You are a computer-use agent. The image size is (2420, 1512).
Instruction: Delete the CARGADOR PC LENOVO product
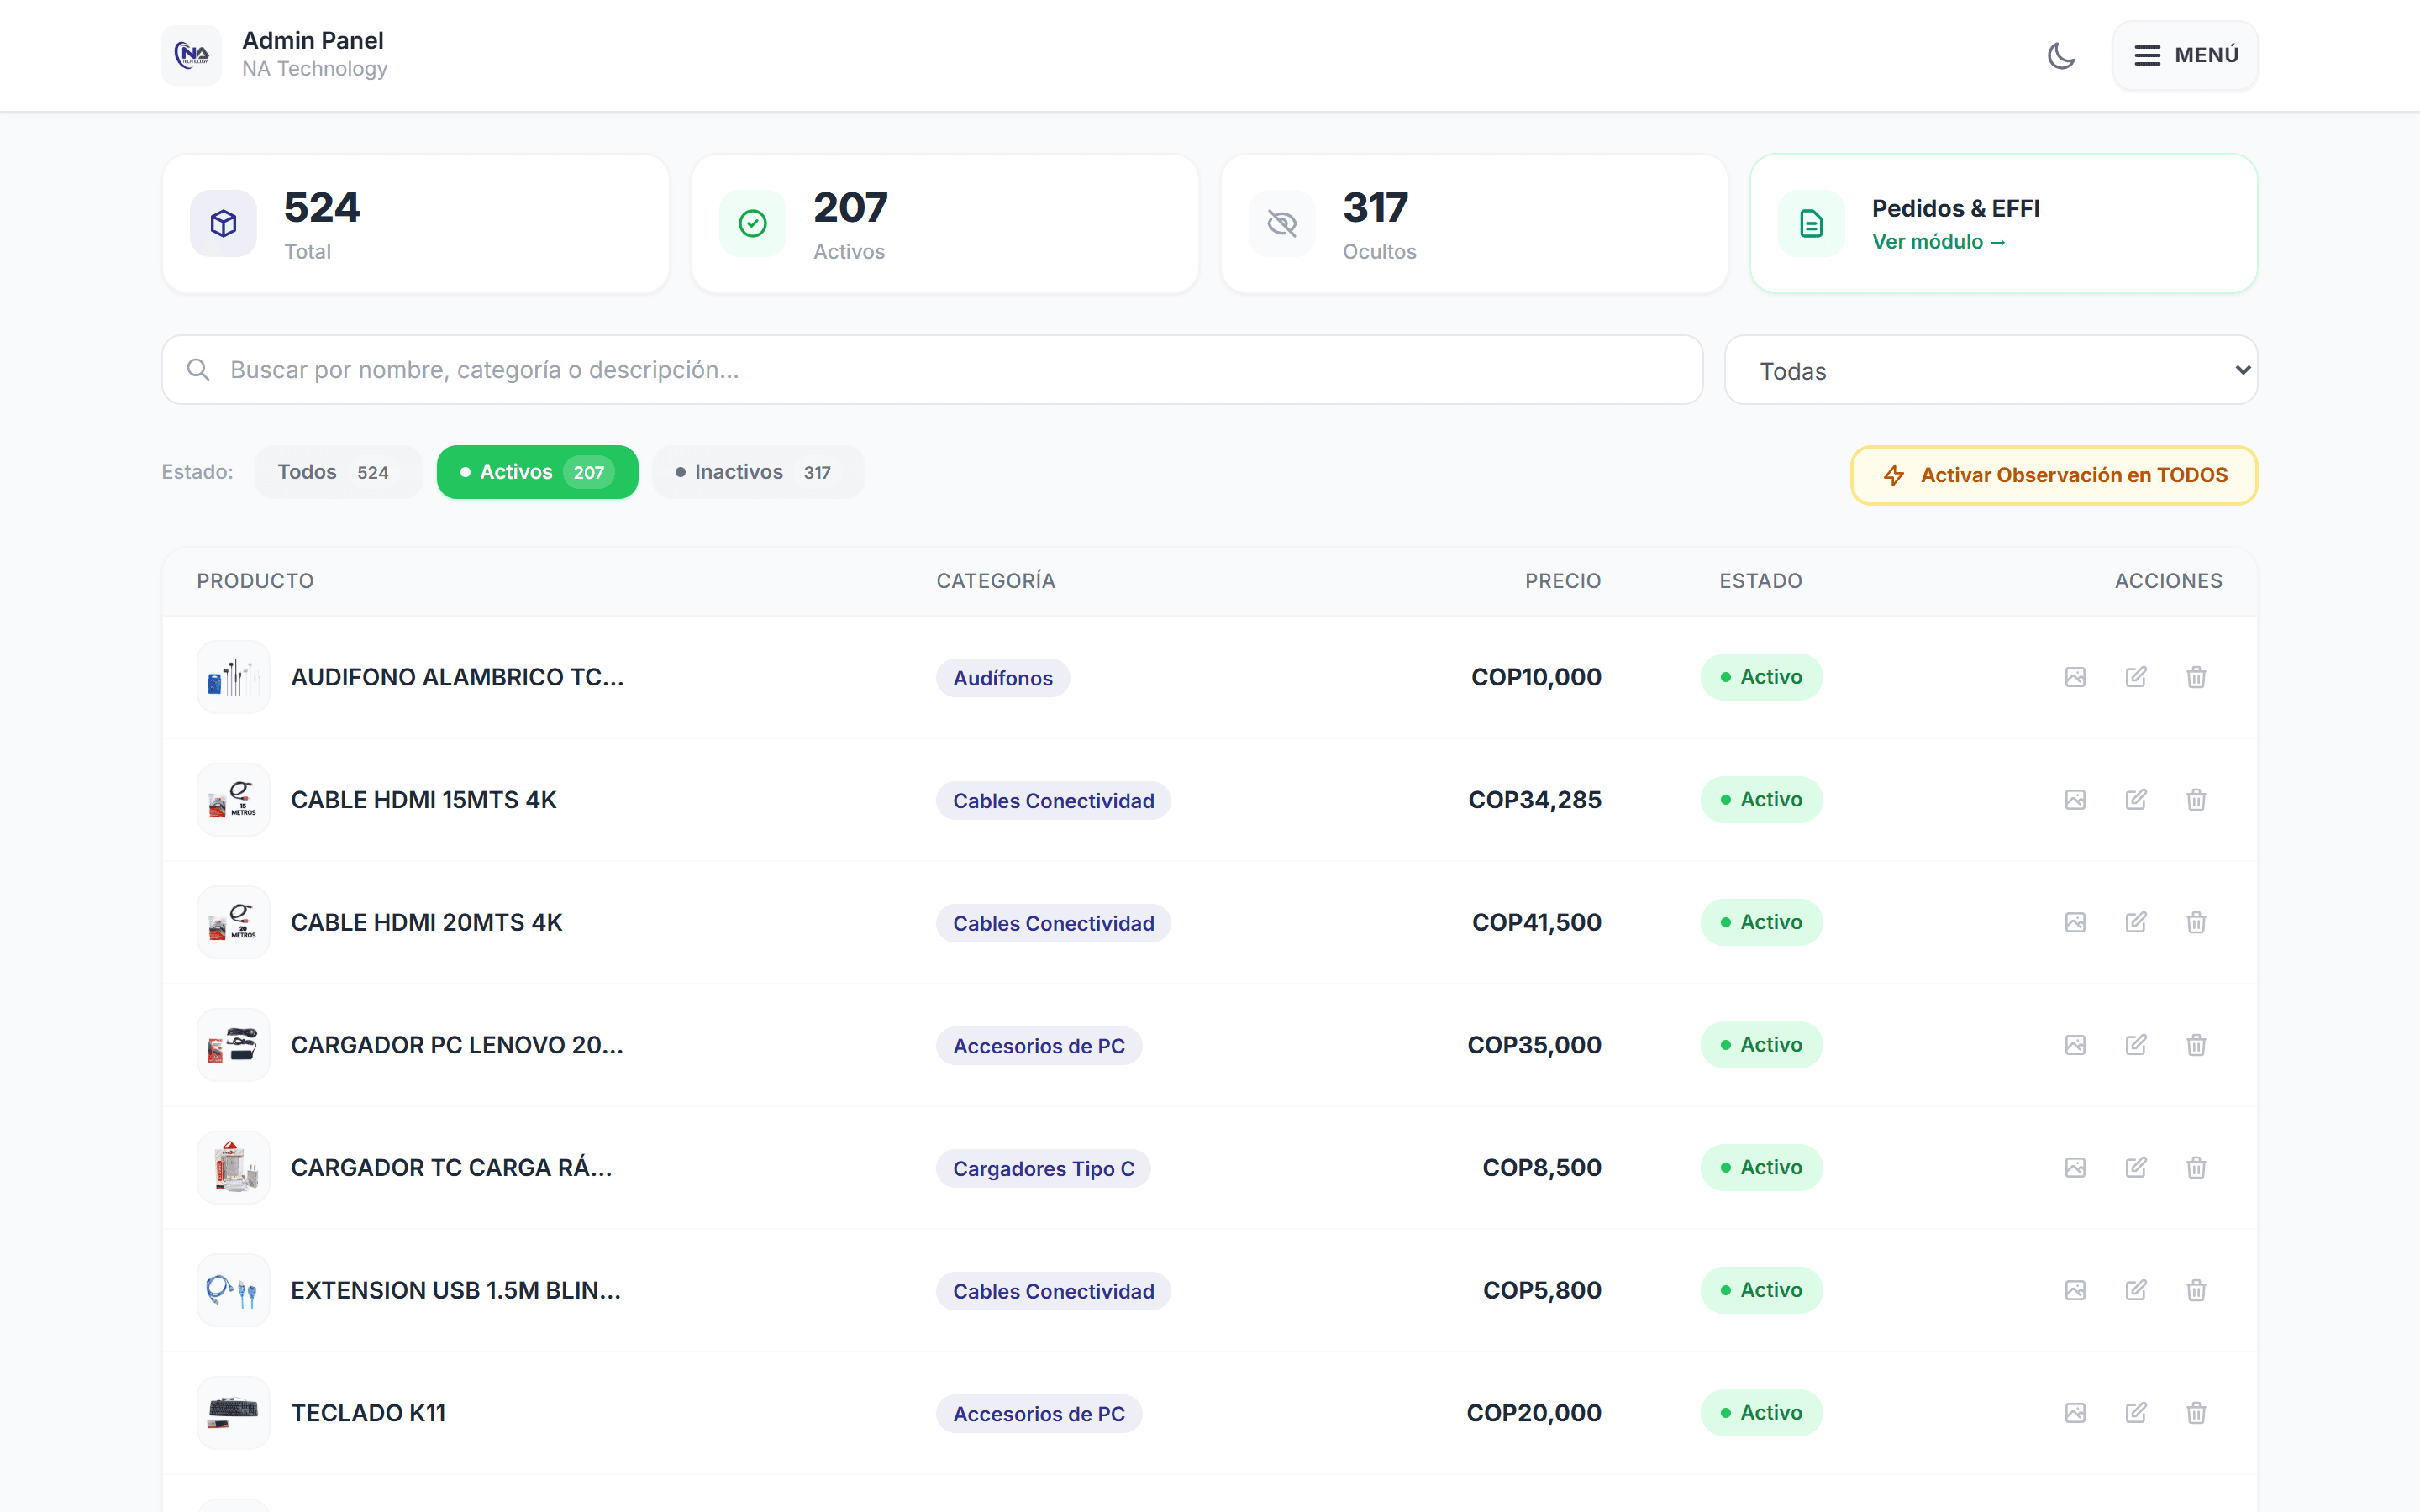point(2196,1045)
